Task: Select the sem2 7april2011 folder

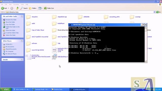Action: (60, 37)
